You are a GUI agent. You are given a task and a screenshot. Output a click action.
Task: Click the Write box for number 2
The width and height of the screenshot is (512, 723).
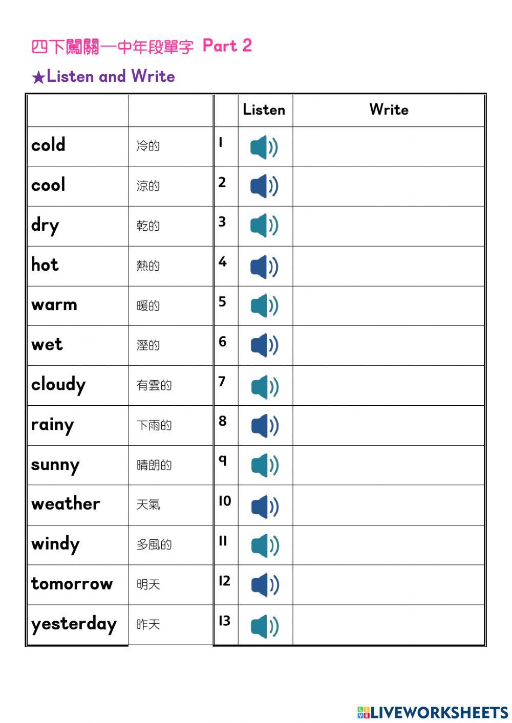(389, 186)
